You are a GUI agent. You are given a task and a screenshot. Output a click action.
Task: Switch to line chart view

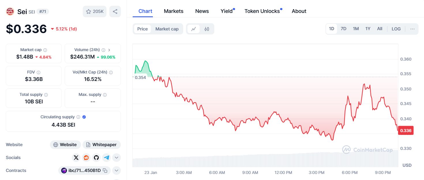(x=194, y=29)
